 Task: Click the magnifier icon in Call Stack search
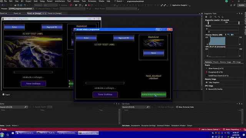[148, 107]
